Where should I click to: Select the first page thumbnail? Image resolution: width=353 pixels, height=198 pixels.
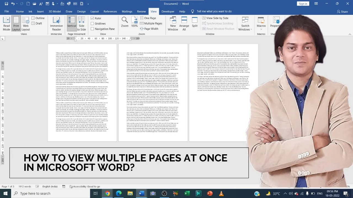point(82,93)
